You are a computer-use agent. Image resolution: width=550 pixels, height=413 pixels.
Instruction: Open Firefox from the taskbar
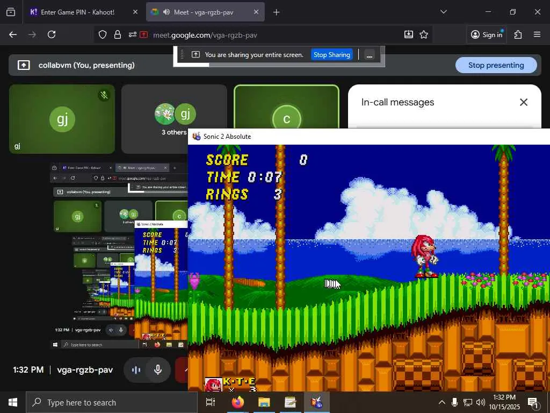tap(237, 402)
